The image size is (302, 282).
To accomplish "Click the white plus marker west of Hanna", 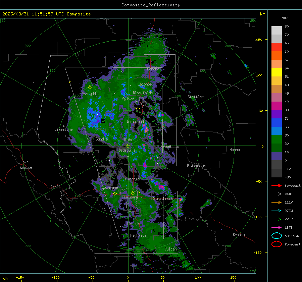I will (x=190, y=135).
